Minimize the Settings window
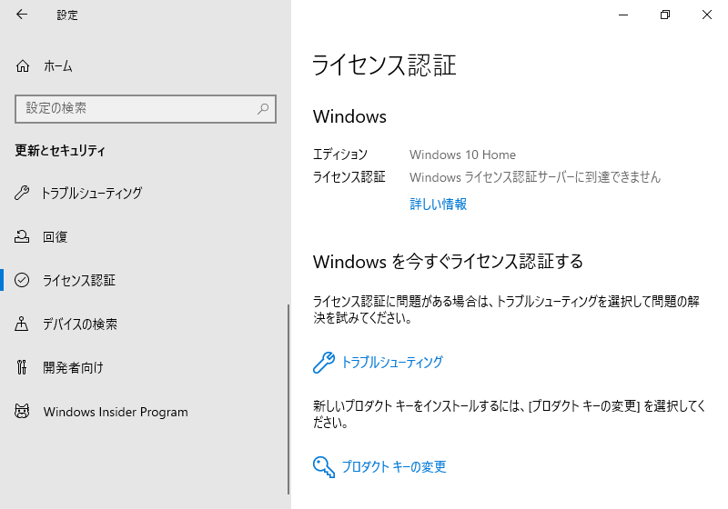Viewport: 728px width, 509px height. click(623, 15)
